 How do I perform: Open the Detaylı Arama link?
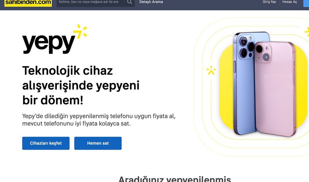pos(151,2)
